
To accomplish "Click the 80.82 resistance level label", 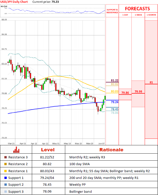I will point(115,84).
